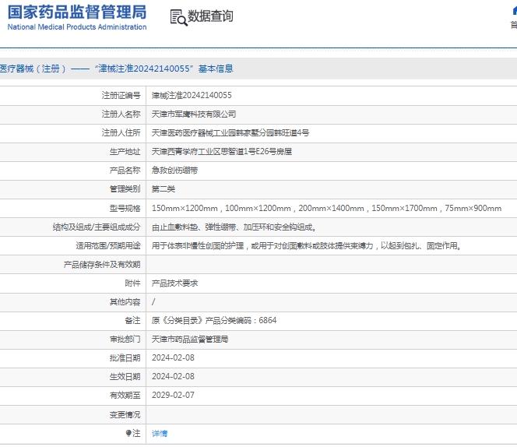Viewport: 517px width, 447px height.
Task: Select the 型号规格 dimensions list text
Action: point(326,208)
